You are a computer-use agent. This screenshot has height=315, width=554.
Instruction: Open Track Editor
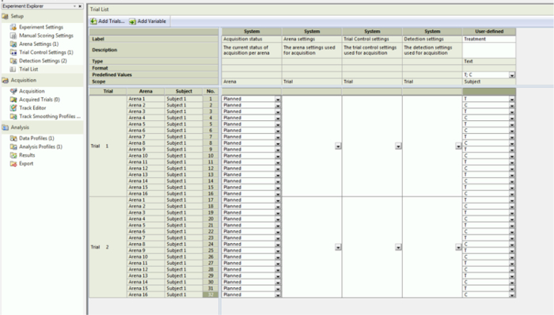tap(32, 108)
